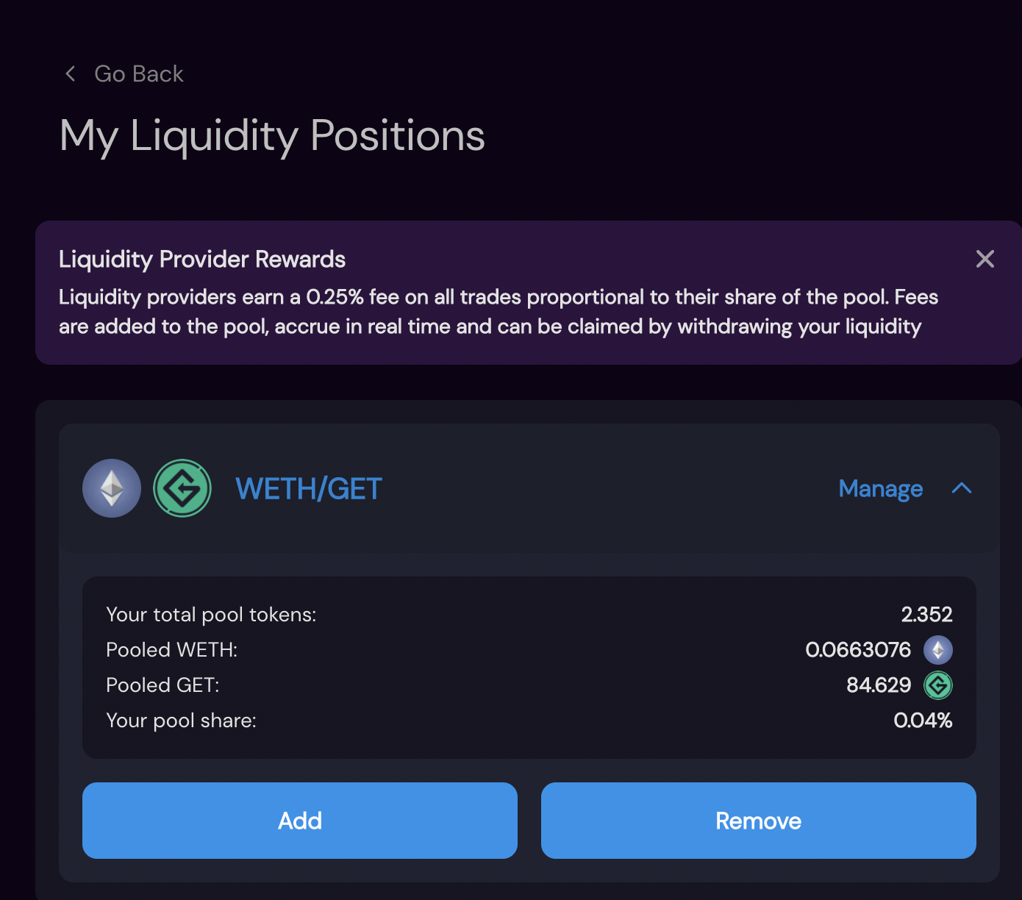This screenshot has height=900, width=1022.
Task: Open the WETH/GET pair link
Action: pos(309,489)
